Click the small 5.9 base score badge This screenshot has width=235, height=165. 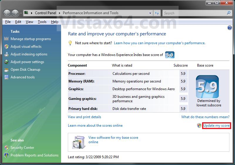170,55
